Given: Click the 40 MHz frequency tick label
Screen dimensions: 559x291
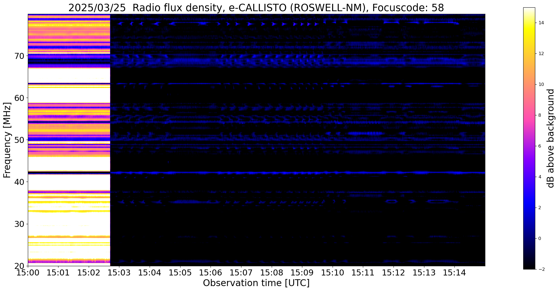Looking at the screenshot, I should click(20, 182).
